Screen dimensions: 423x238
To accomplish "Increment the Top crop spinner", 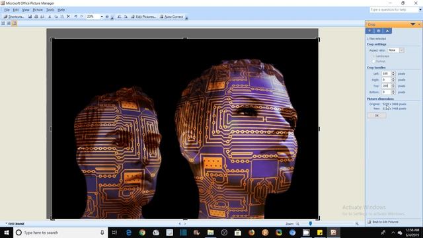I will point(393,85).
